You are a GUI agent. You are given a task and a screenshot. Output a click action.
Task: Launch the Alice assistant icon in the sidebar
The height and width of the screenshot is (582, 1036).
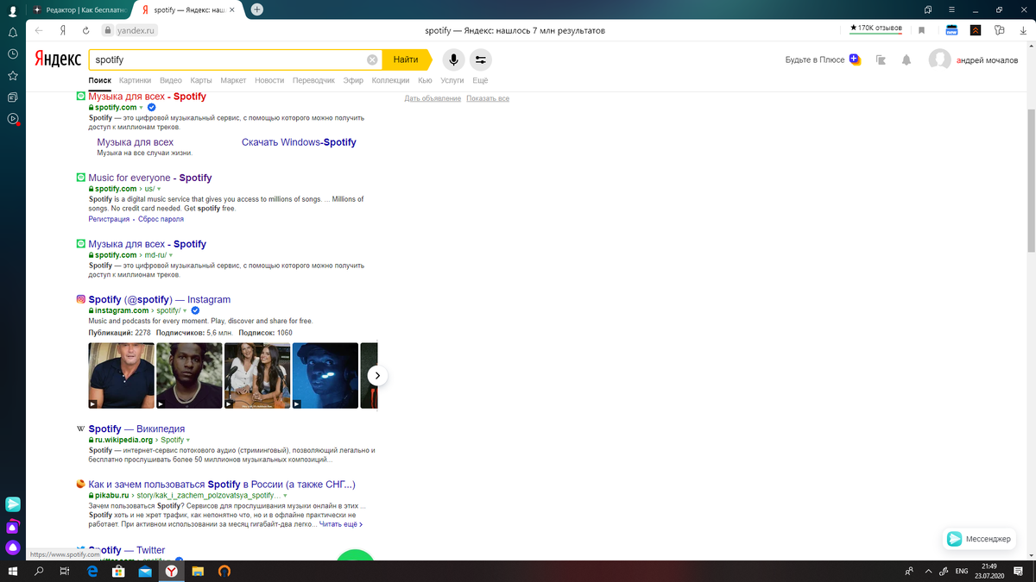click(x=13, y=548)
